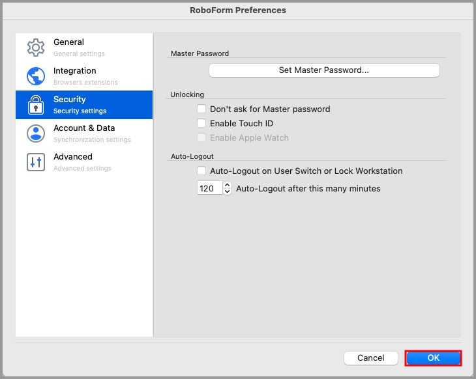476x379 pixels.
Task: Click Set Master Password button
Action: (x=324, y=70)
